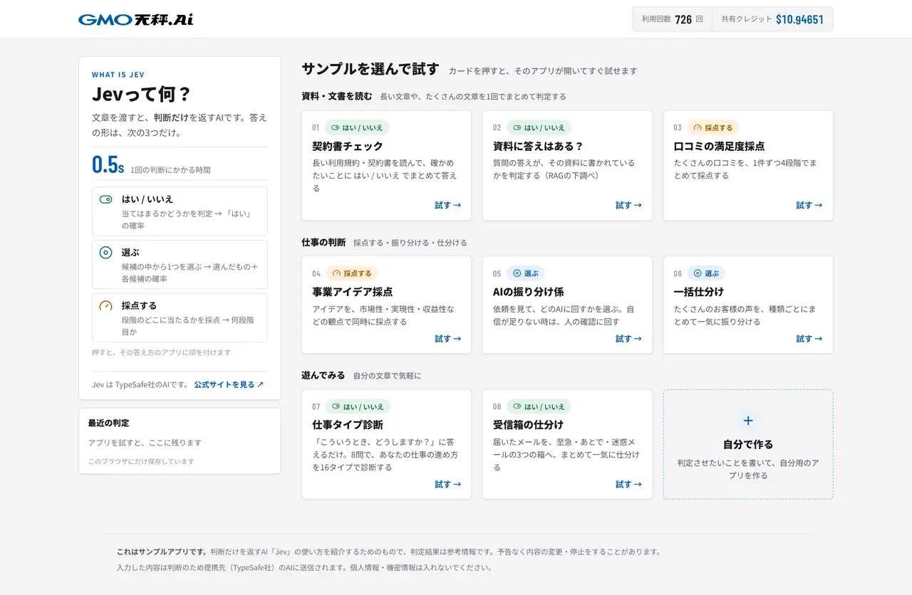Select the 採点する answer-type option
This screenshot has width=912, height=595.
pyautogui.click(x=180, y=318)
